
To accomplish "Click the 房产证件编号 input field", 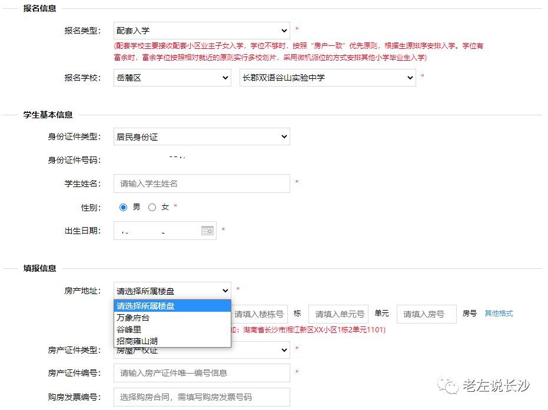I will (x=201, y=373).
